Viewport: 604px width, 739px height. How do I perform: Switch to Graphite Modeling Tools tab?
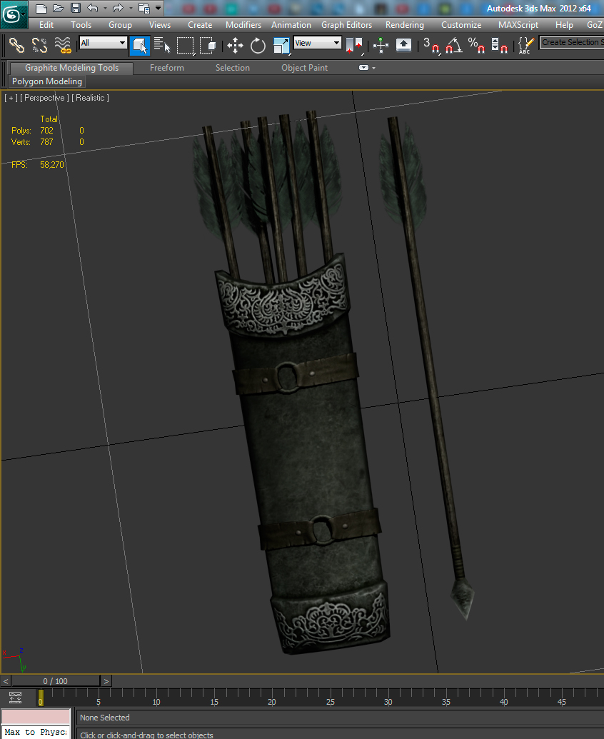[x=71, y=68]
